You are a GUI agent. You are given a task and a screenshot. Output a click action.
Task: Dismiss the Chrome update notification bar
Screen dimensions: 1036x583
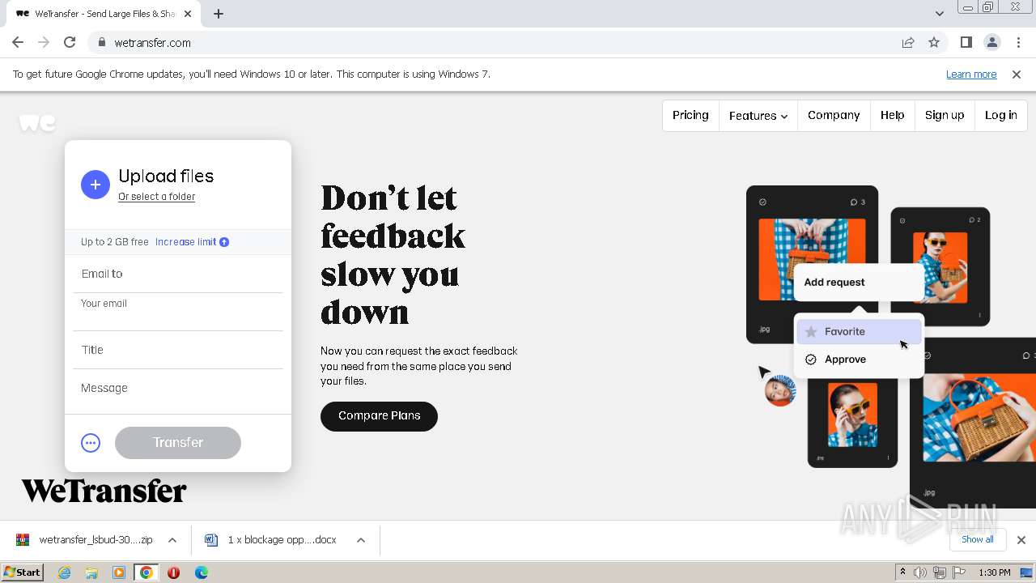pos(1017,74)
